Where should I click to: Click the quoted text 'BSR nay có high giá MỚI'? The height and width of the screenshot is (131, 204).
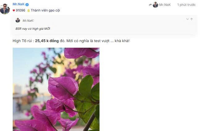click(x=33, y=29)
